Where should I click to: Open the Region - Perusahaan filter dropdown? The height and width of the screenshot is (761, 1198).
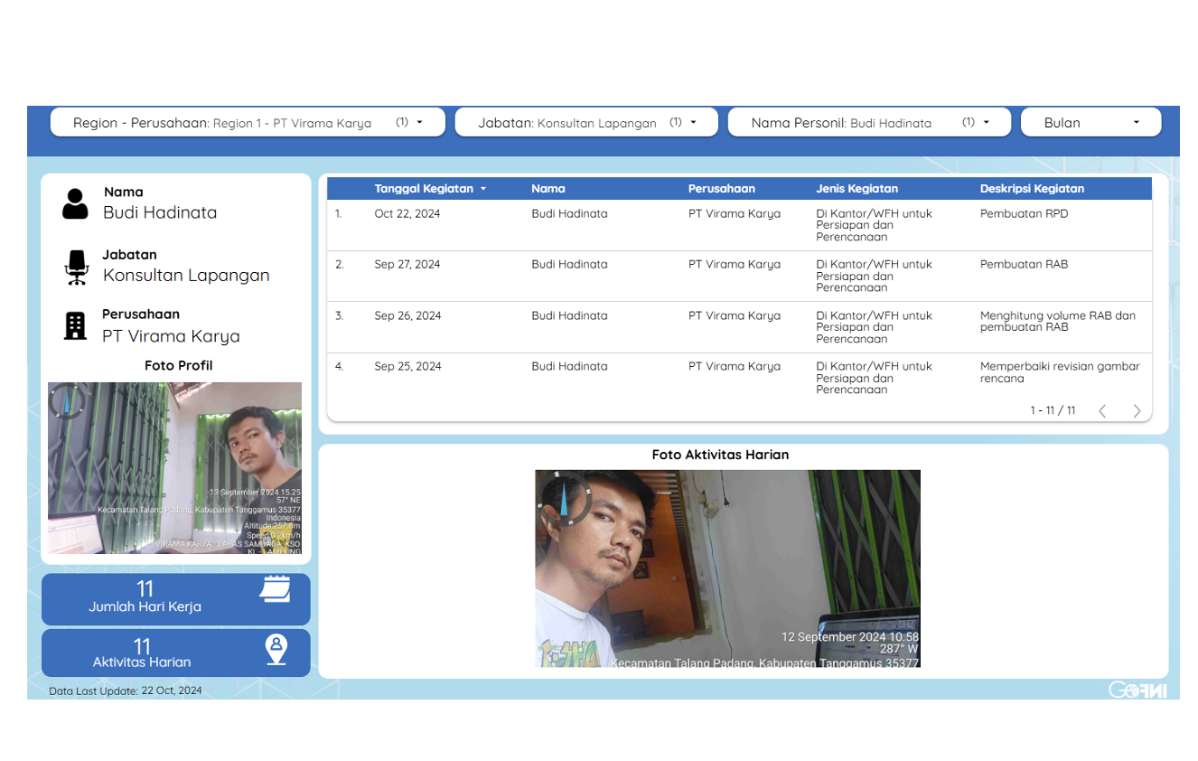(x=248, y=123)
